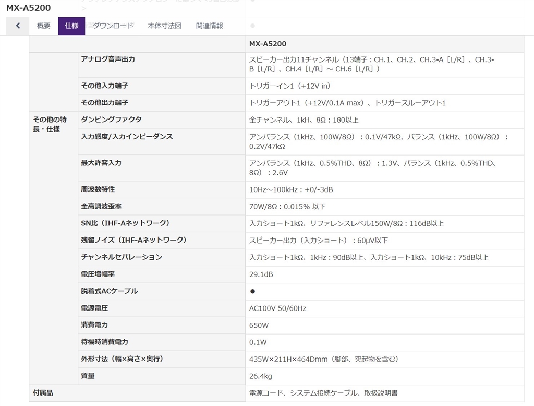Click the 116dB以上 SN ratio value

(x=427, y=224)
